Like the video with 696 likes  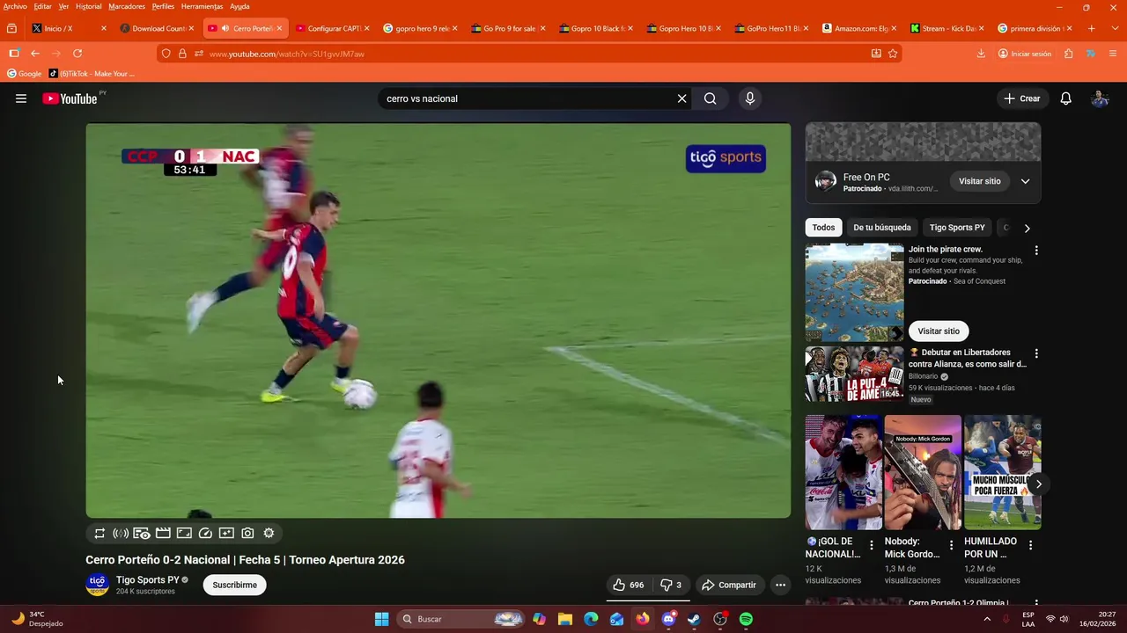tap(629, 585)
